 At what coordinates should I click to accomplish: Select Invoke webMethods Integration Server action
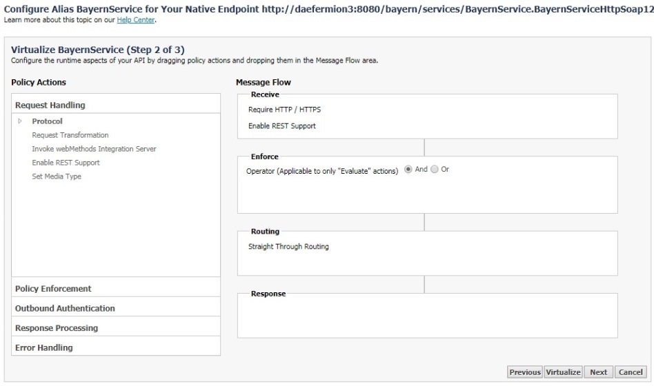[x=94, y=149]
